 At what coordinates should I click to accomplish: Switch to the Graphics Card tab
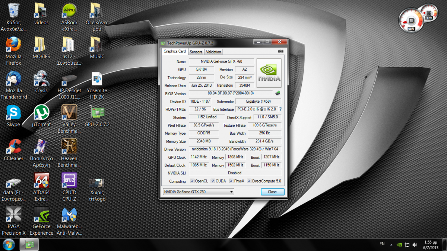tap(175, 51)
